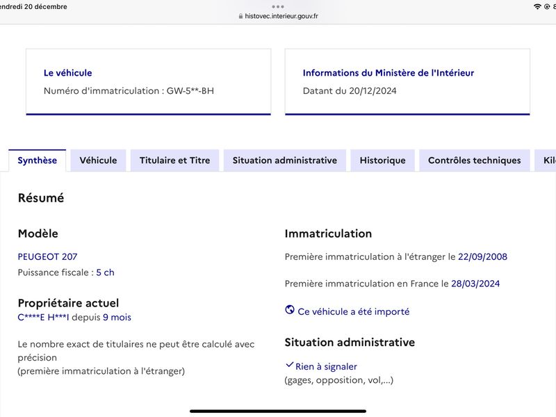
Task: Open the Titulaire et Titre tab
Action: (175, 161)
